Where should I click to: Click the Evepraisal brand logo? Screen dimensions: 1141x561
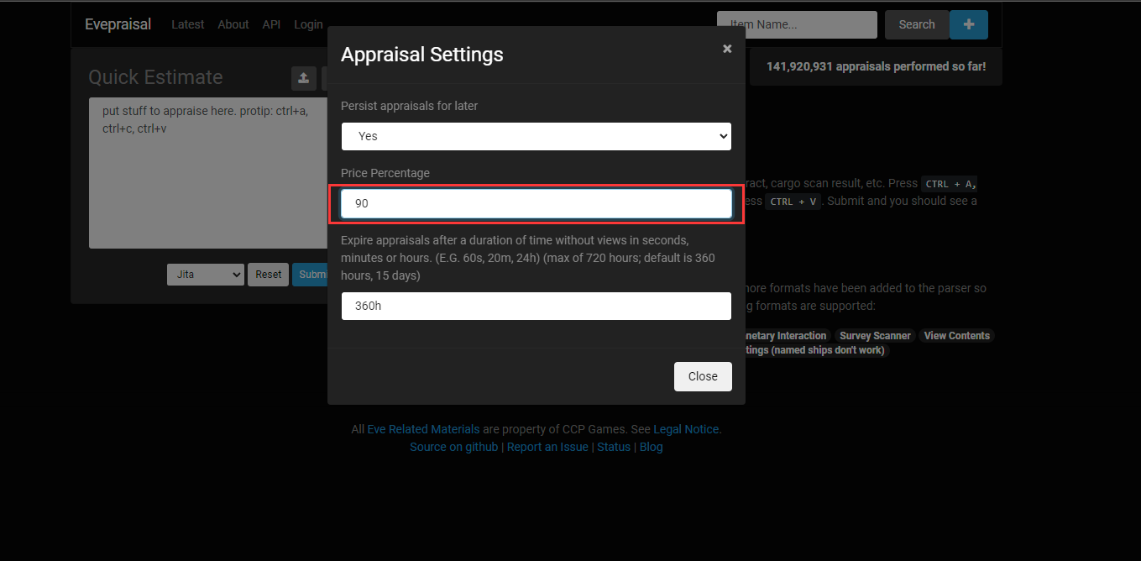(x=118, y=24)
